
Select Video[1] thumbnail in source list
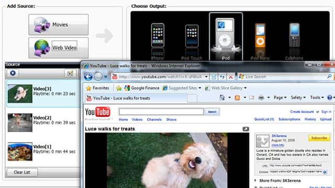(x=20, y=151)
